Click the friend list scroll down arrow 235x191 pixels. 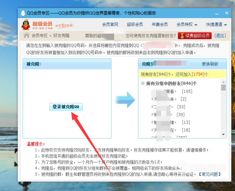coord(223,134)
